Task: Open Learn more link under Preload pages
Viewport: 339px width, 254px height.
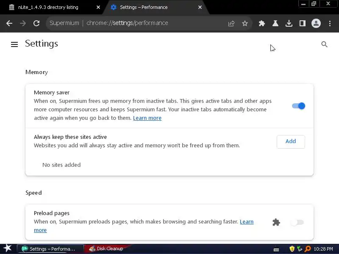Action: [247, 222]
